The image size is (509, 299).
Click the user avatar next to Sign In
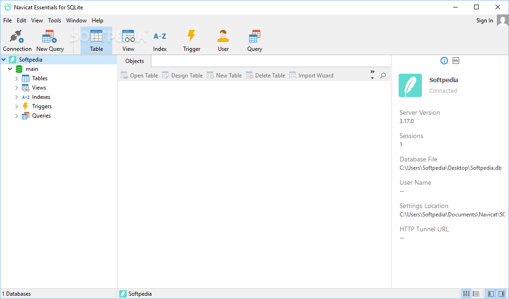point(502,21)
